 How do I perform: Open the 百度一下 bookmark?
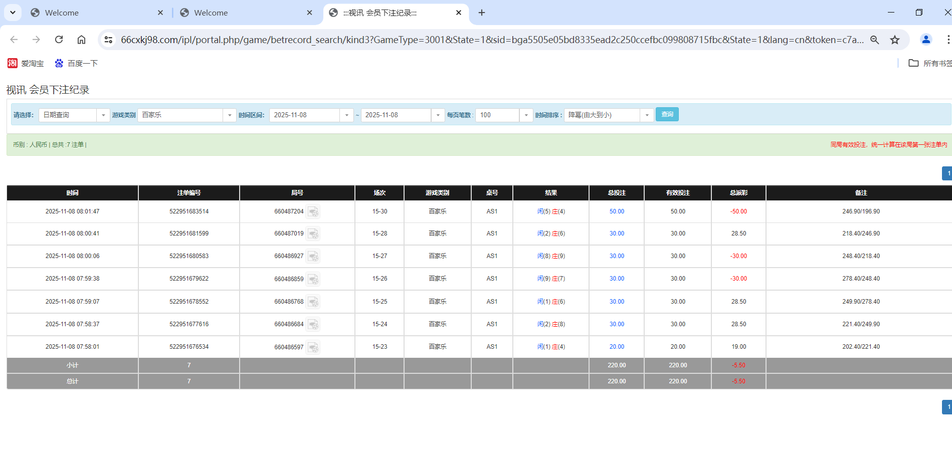(76, 63)
